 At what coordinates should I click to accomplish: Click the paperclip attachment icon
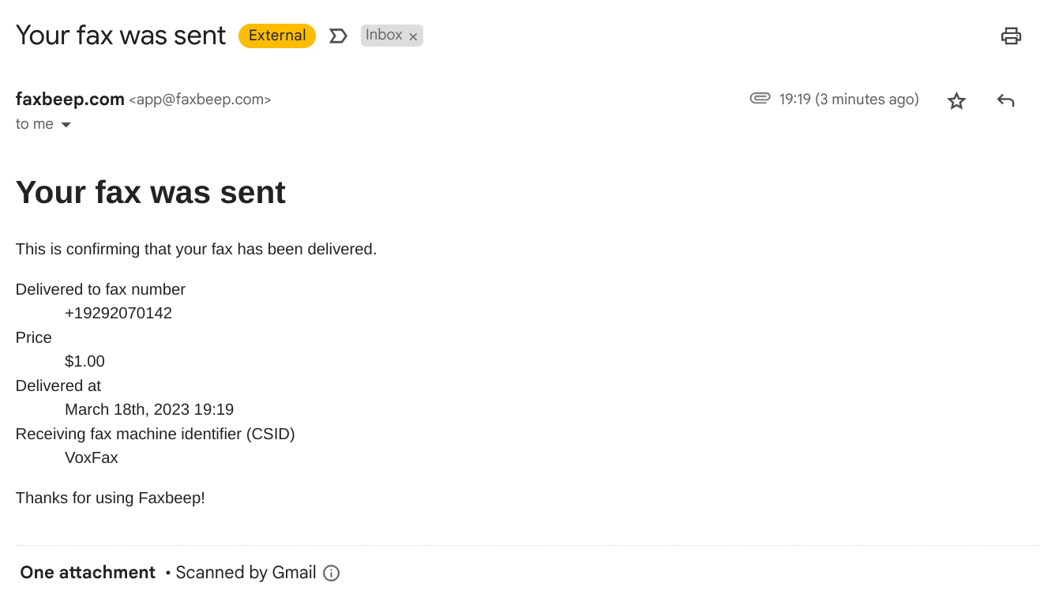pyautogui.click(x=760, y=99)
